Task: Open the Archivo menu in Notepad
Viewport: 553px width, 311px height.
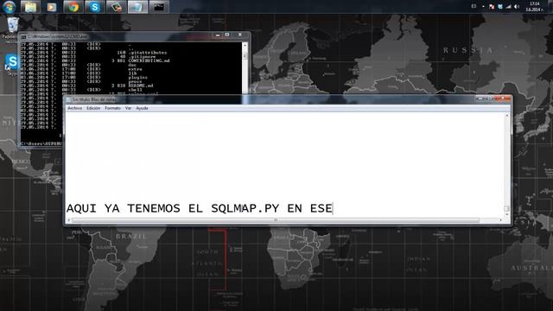Action: tap(75, 108)
